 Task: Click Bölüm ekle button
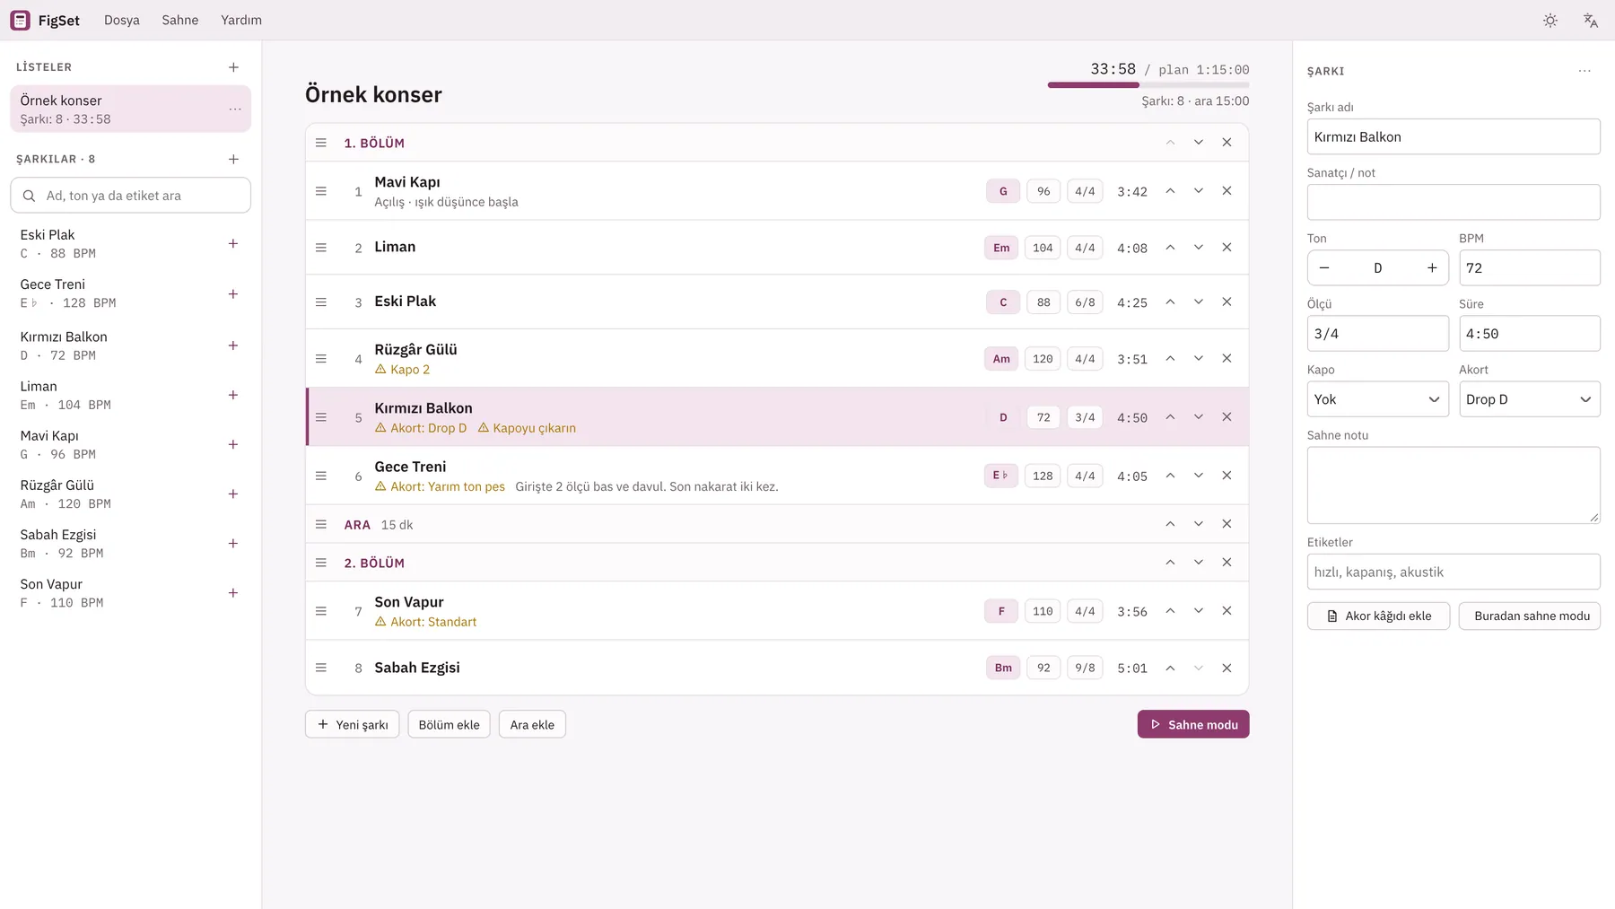[x=449, y=724]
